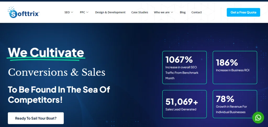Open WhatsApp chat bubble icon
268x127 pixels.
(258, 118)
